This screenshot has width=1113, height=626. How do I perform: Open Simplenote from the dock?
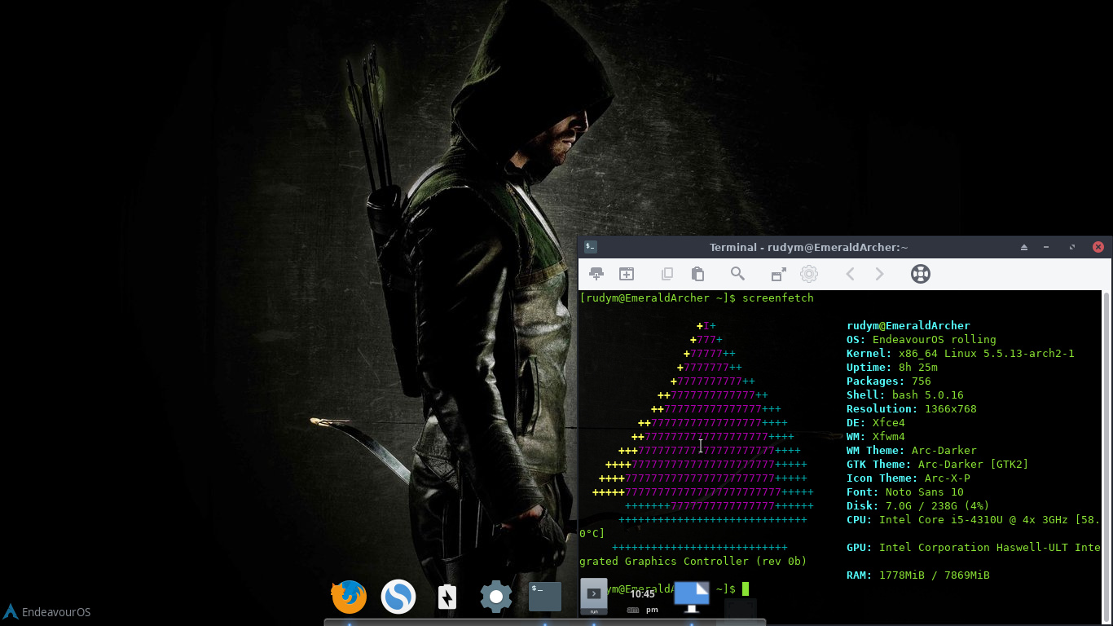click(x=398, y=597)
